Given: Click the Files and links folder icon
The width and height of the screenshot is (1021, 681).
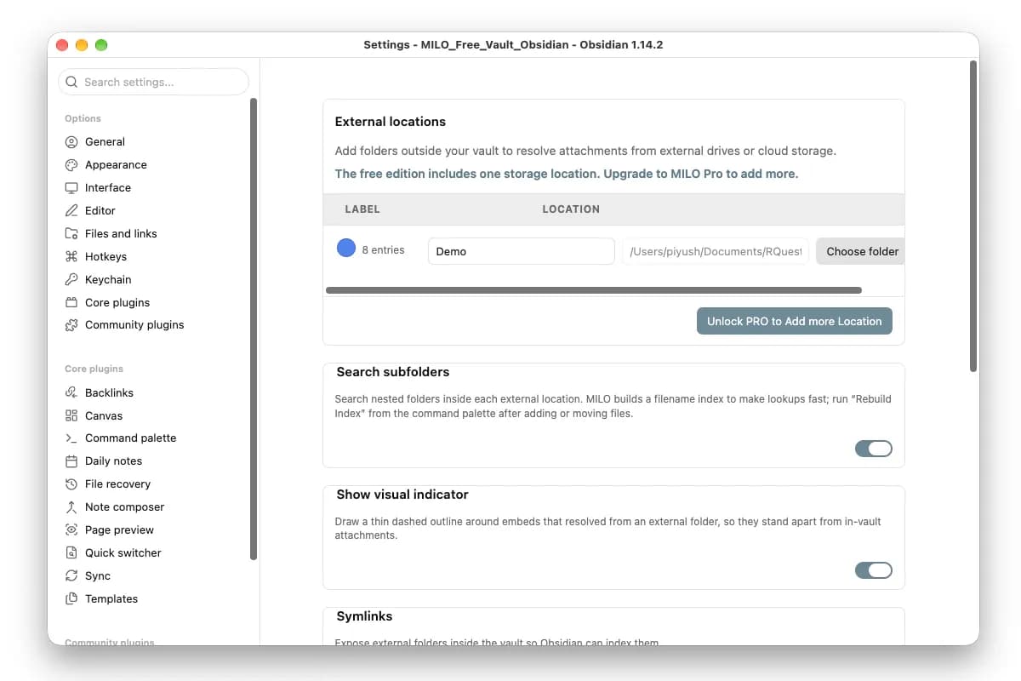Looking at the screenshot, I should pos(71,234).
